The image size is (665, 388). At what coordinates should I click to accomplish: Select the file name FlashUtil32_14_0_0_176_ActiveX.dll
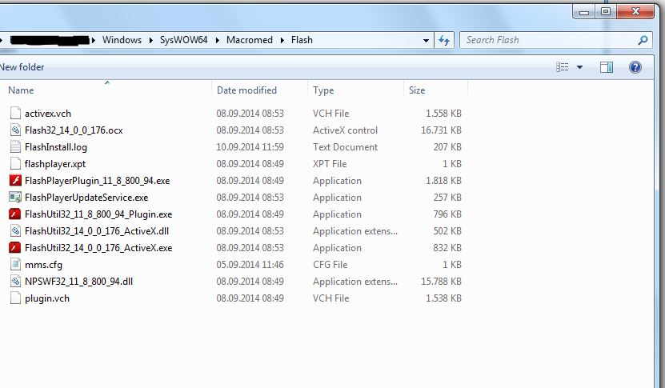[97, 231]
